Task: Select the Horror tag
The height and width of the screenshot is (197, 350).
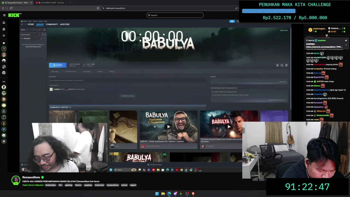Action: [x=78, y=185]
